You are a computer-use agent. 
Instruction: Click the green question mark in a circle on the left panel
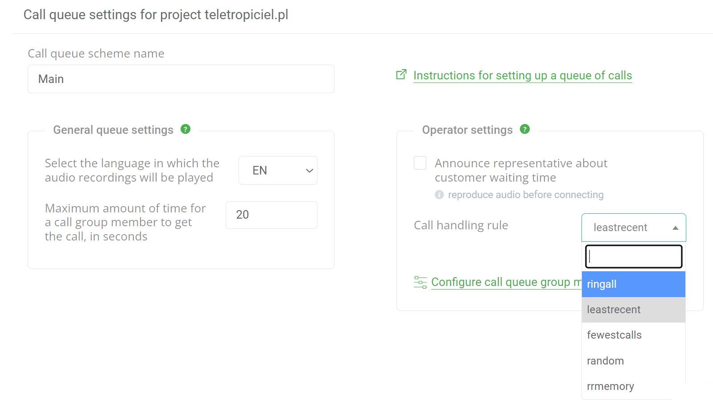click(x=185, y=129)
